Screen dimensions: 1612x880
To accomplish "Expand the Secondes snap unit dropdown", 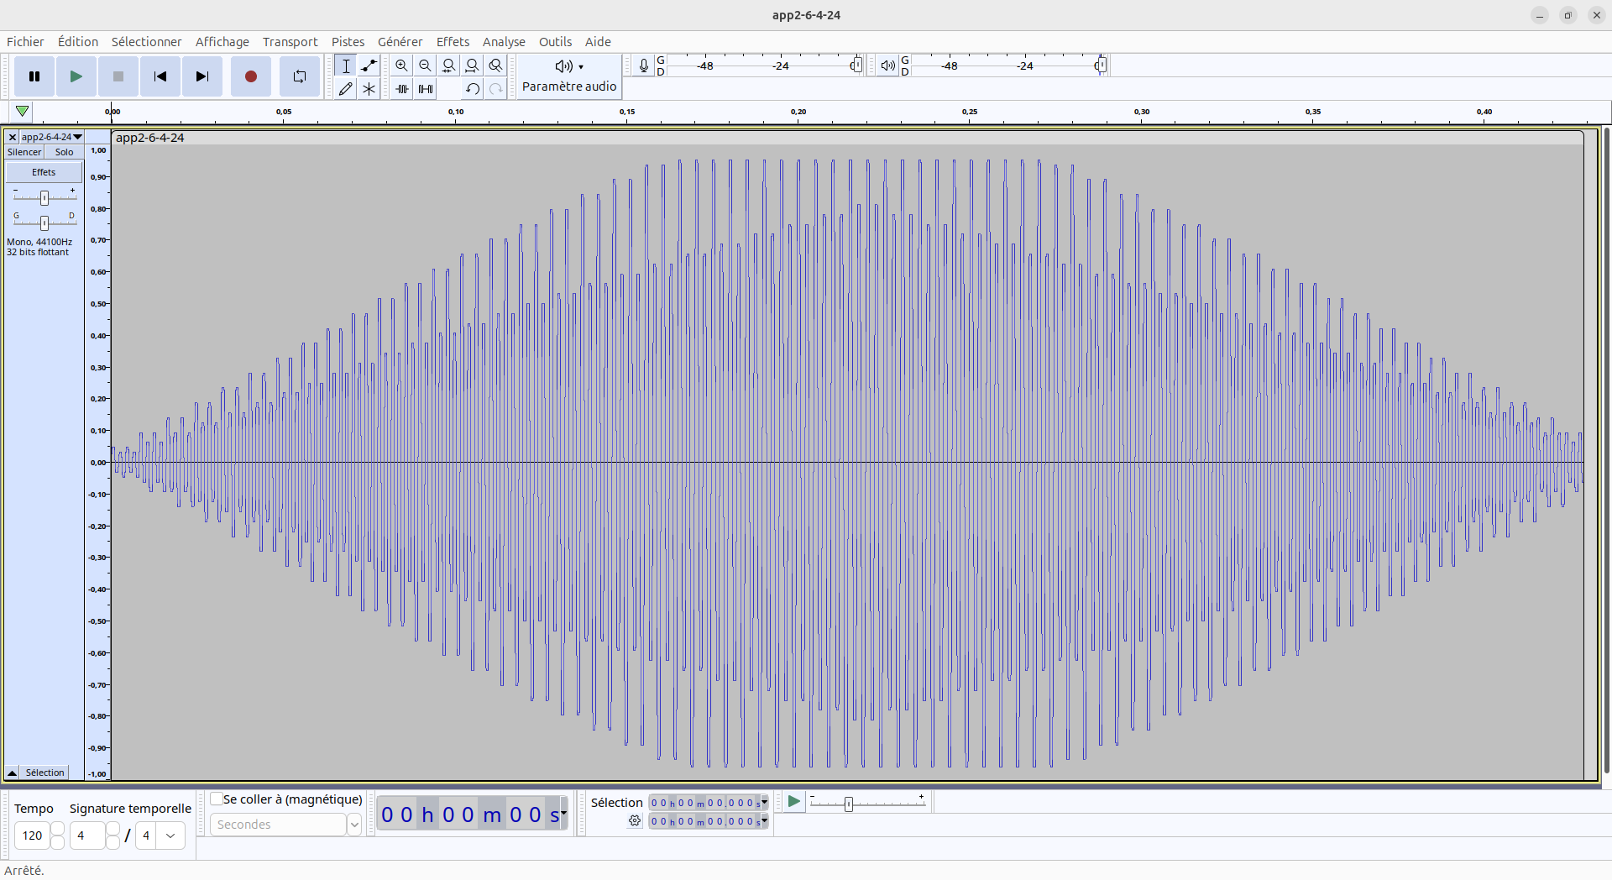I will tap(354, 825).
